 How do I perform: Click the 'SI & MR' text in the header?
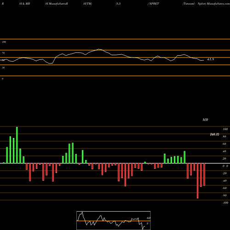[x=24, y=4]
